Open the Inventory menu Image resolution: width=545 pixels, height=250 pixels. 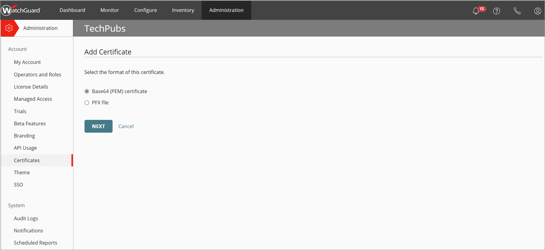tap(183, 10)
